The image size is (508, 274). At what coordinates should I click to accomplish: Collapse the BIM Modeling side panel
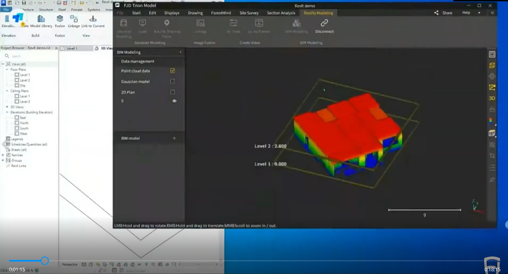click(181, 52)
